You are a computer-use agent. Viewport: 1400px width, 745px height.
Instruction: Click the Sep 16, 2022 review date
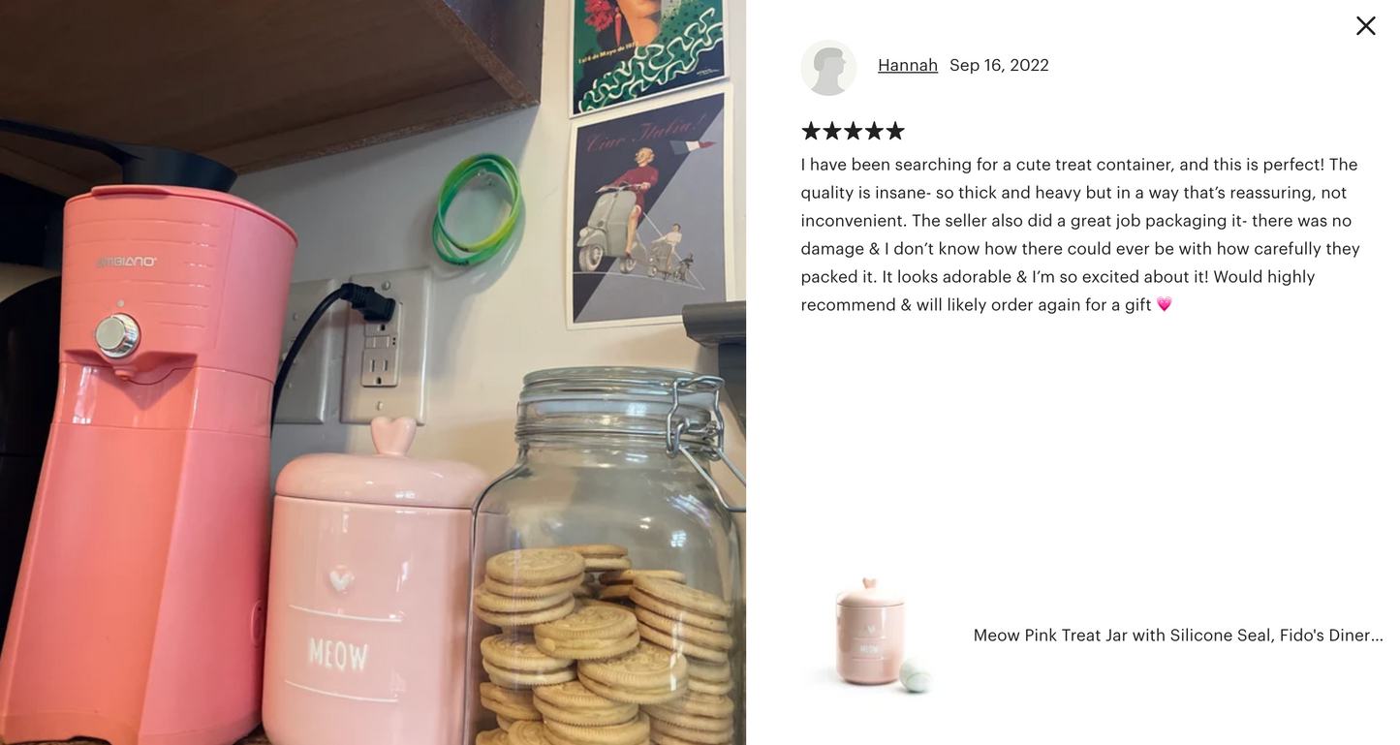(x=999, y=65)
